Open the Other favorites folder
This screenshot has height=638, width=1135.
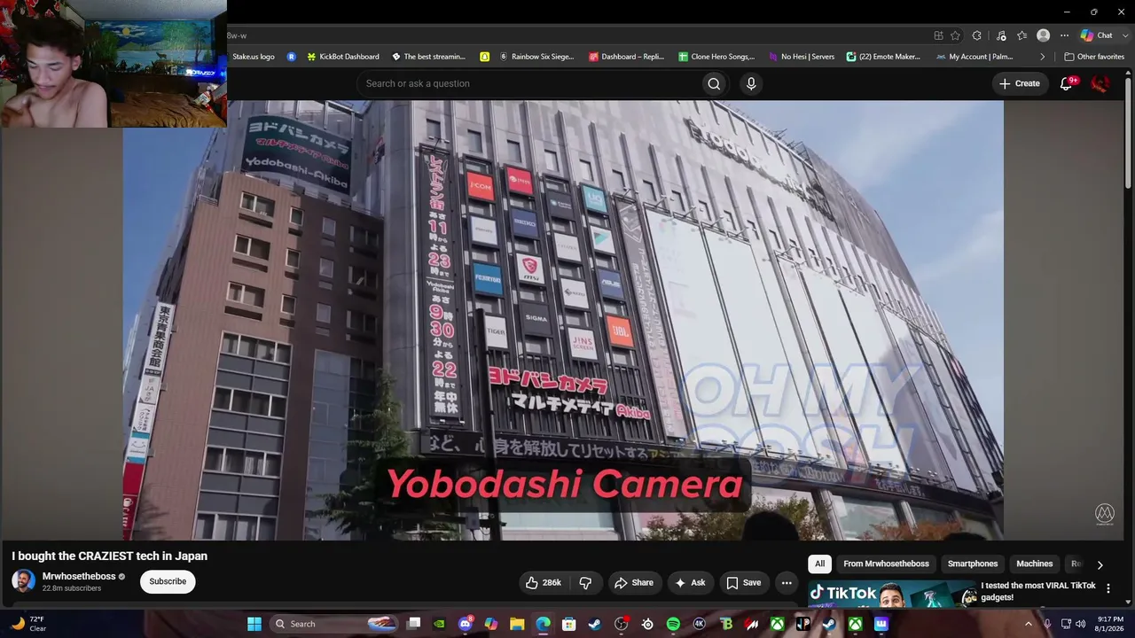point(1094,57)
